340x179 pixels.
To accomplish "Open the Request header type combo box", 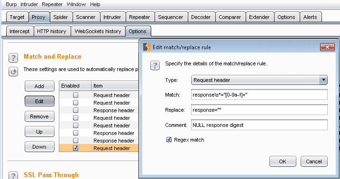I will [259, 80].
